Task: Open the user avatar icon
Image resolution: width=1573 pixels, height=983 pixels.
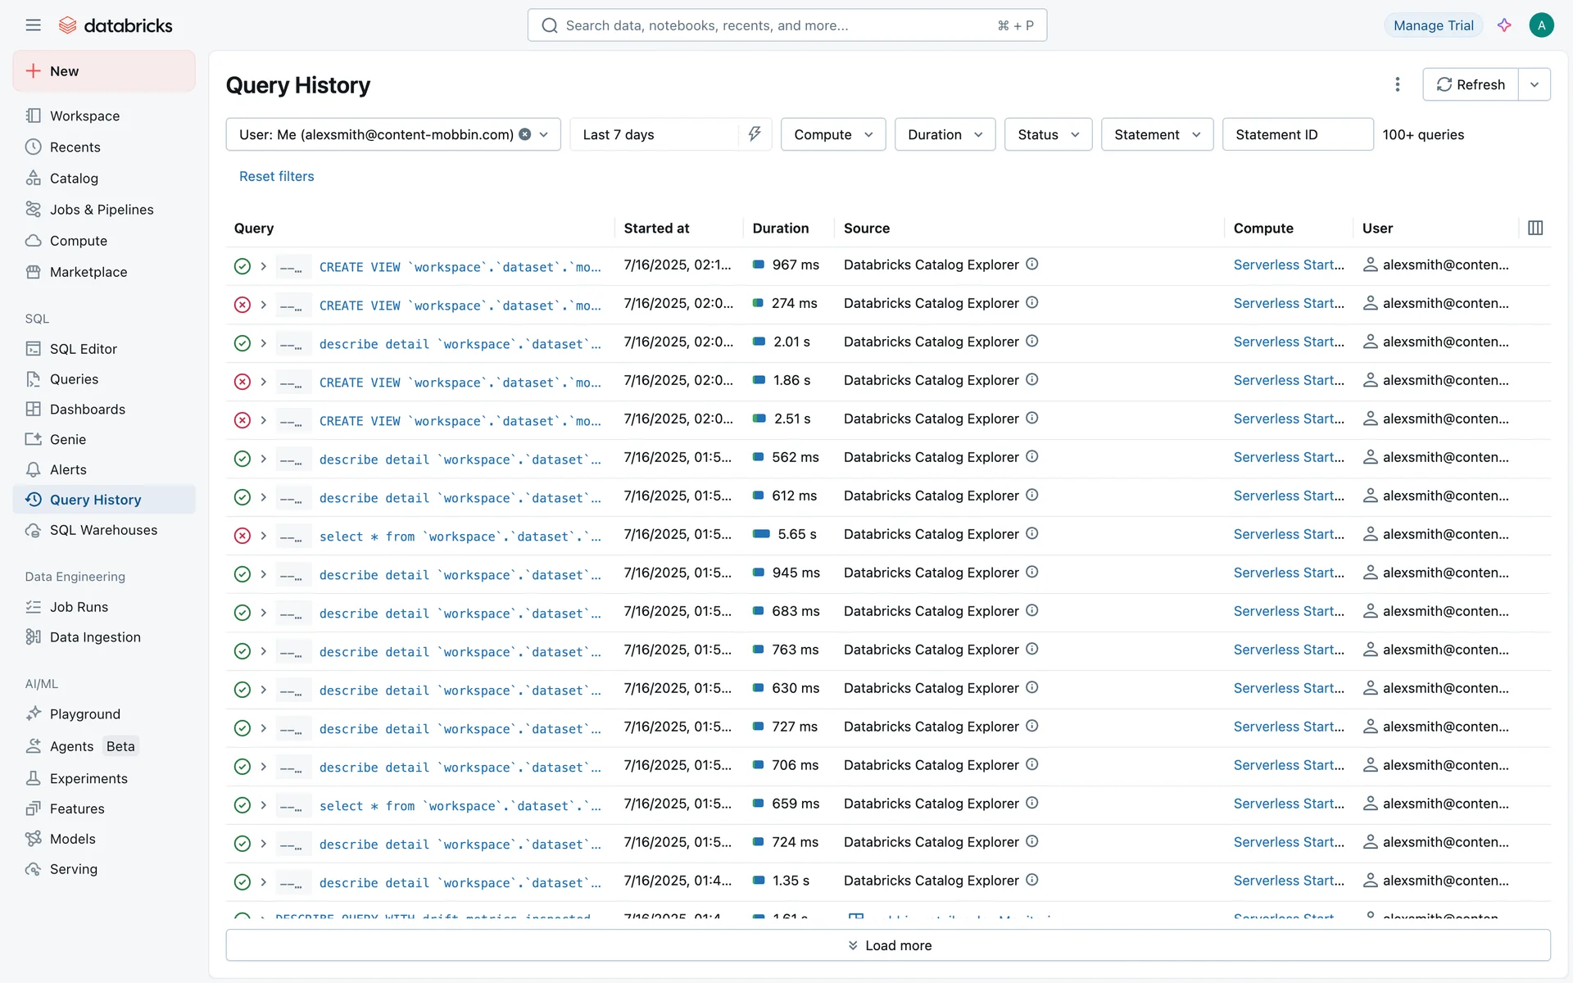Action: (x=1541, y=25)
